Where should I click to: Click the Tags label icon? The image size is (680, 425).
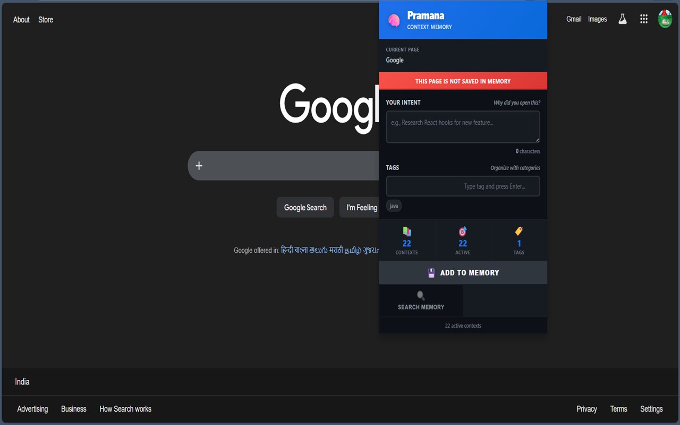tap(519, 231)
